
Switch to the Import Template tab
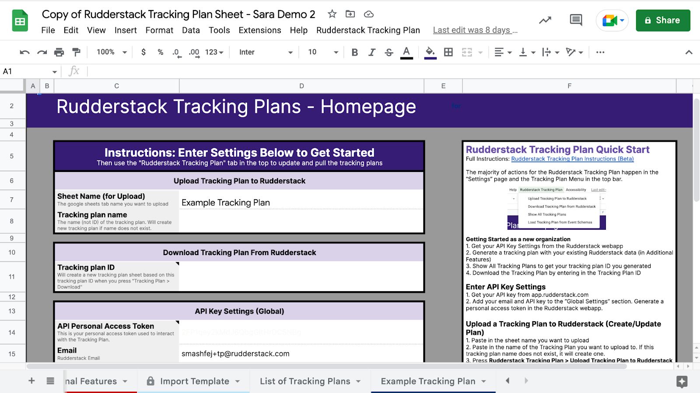(x=194, y=381)
